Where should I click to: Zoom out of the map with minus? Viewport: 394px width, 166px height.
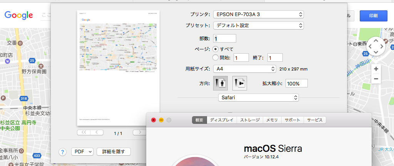[x=376, y=79]
